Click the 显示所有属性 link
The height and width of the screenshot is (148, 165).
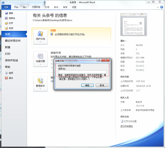[127, 126]
